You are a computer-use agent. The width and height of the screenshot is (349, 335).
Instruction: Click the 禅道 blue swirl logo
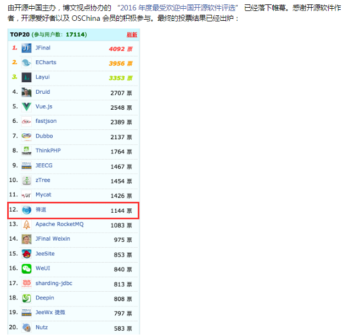26,210
